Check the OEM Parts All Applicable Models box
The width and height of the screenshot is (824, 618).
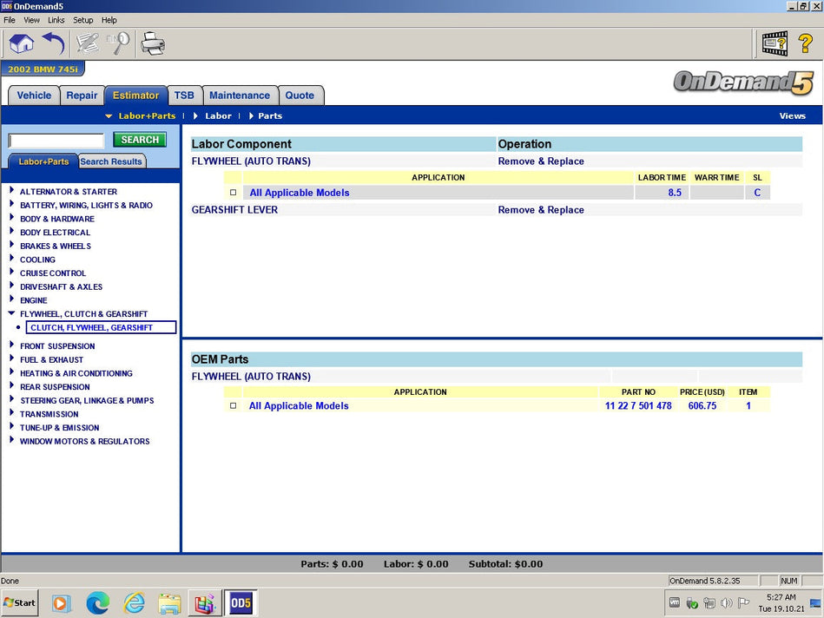click(x=233, y=405)
